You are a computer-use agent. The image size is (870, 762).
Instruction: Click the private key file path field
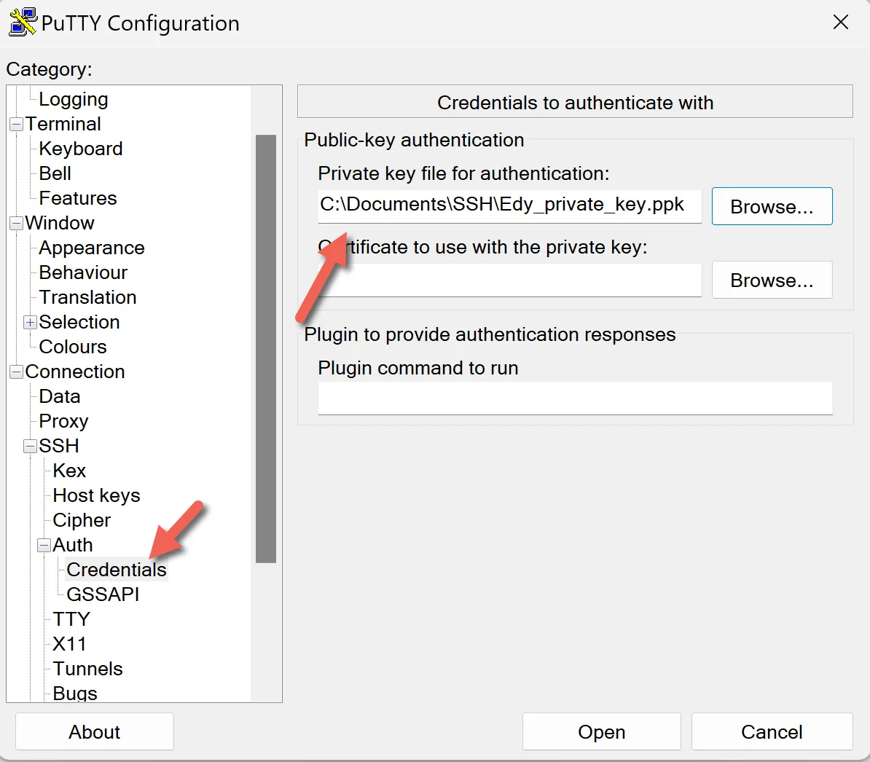(509, 206)
